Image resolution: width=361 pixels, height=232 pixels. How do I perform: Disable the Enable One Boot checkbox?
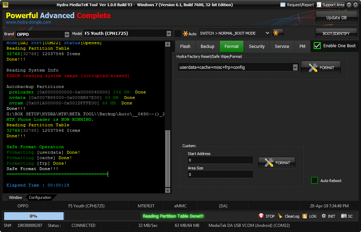317,46
